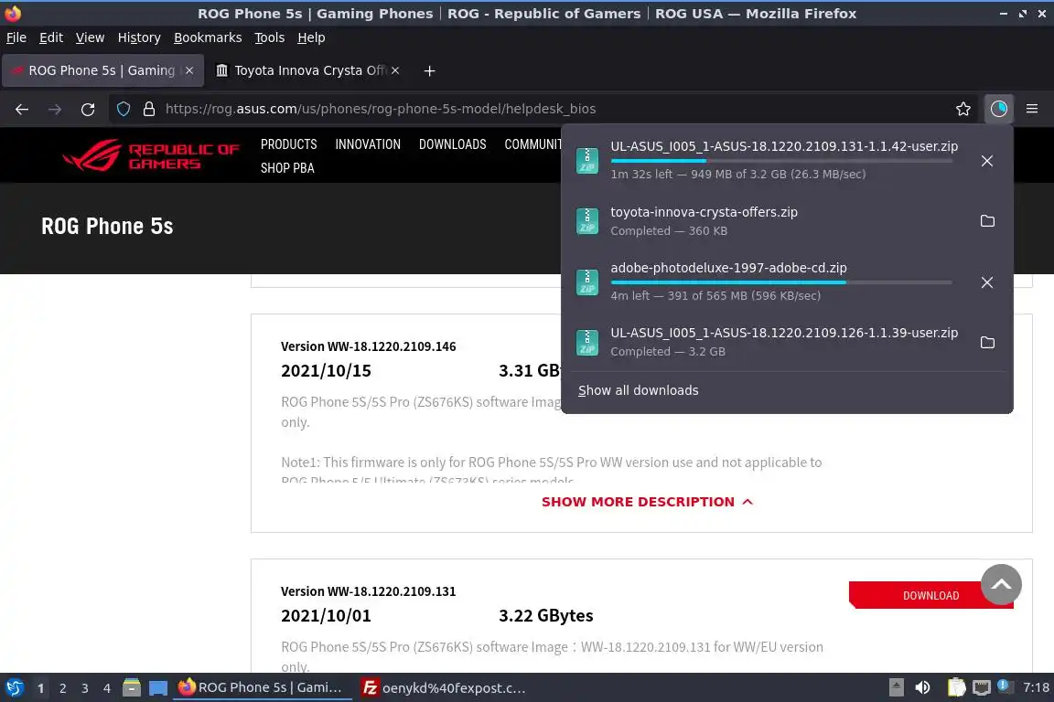Image resolution: width=1054 pixels, height=702 pixels.
Task: Open the Edit menu
Action: coord(51,37)
